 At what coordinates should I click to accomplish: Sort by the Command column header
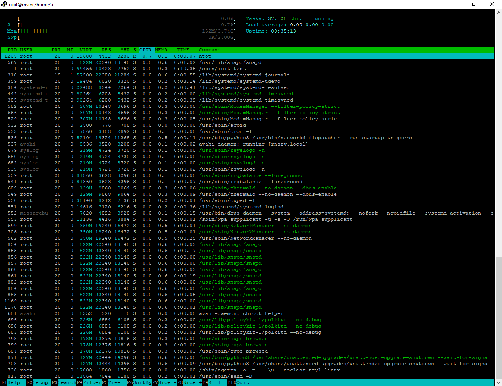[210, 50]
